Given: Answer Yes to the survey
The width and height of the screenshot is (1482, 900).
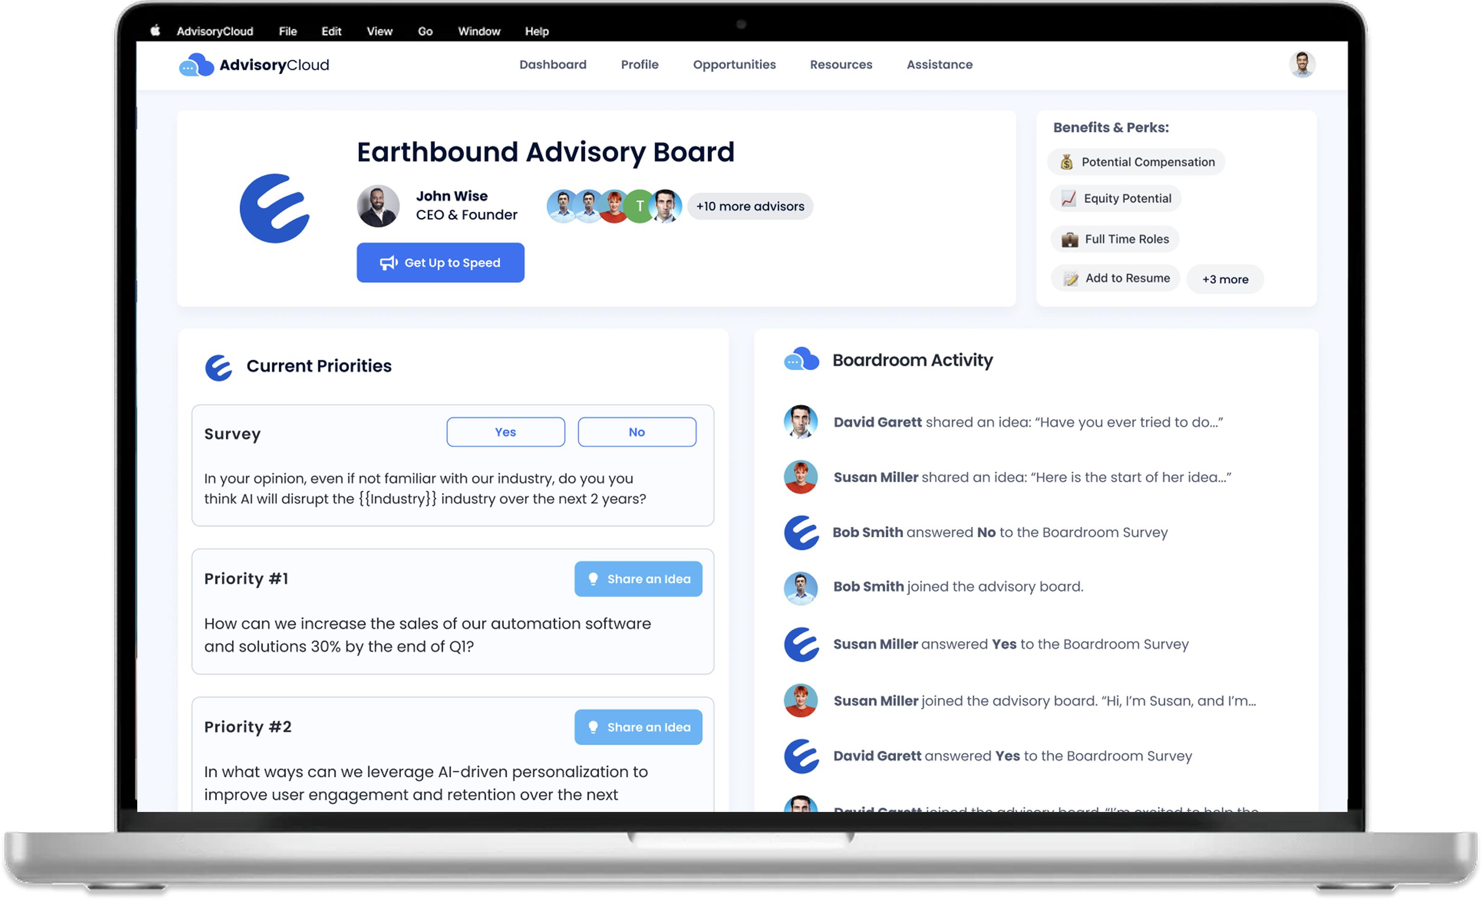Looking at the screenshot, I should click(505, 431).
